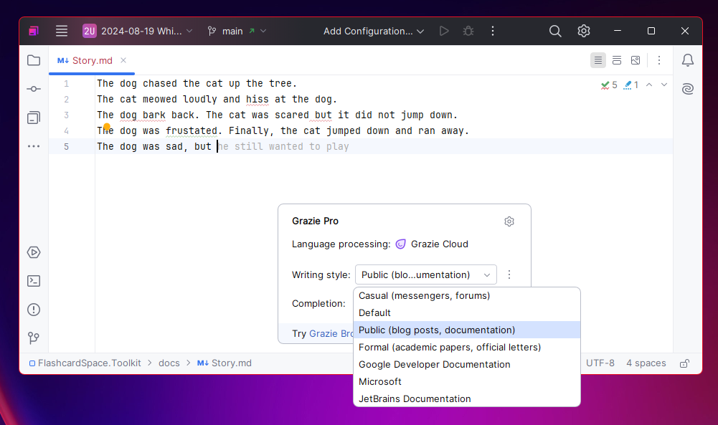
Task: Switch Markdown view to preview only
Action: tap(636, 60)
